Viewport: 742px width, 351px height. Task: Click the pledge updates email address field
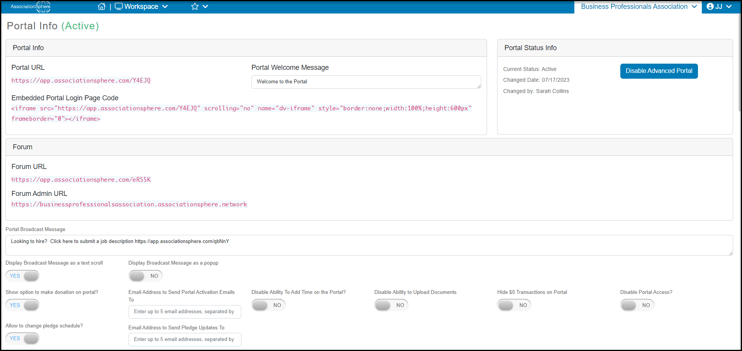click(185, 339)
